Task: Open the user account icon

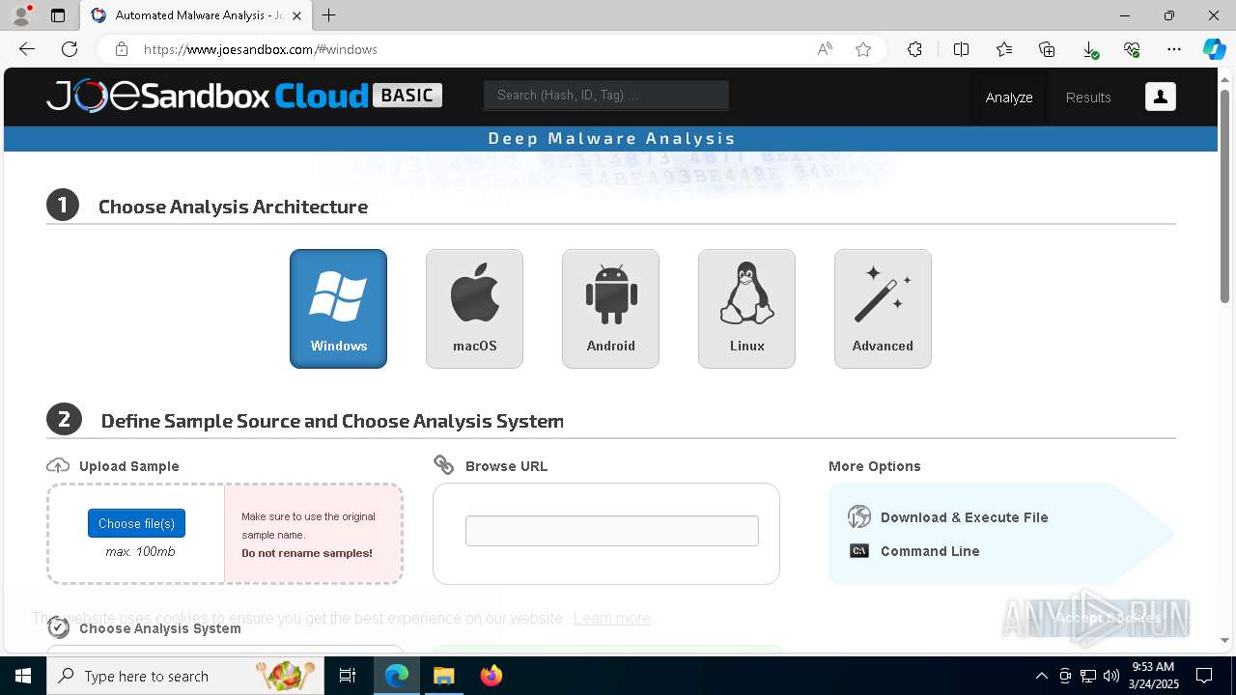Action: [x=1161, y=97]
